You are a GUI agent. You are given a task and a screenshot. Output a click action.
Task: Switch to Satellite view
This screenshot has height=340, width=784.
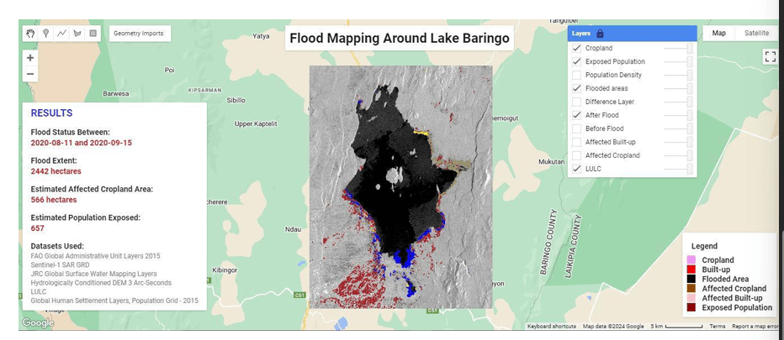tap(756, 33)
